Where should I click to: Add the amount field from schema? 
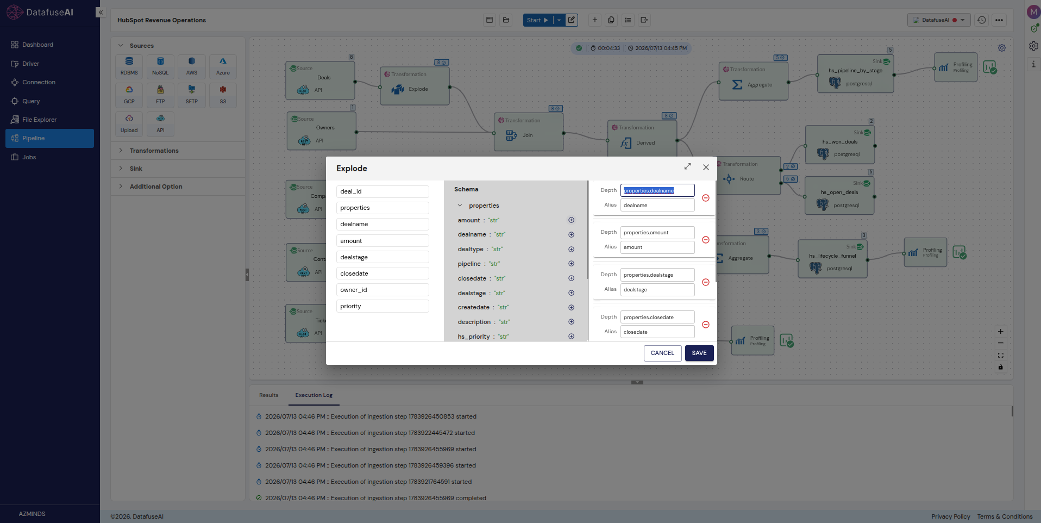click(571, 220)
